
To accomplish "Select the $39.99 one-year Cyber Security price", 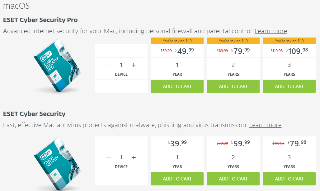I will pos(177,143).
